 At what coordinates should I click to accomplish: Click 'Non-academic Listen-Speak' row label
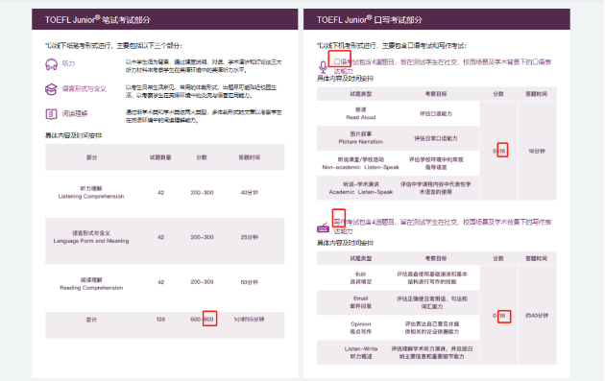(361, 167)
